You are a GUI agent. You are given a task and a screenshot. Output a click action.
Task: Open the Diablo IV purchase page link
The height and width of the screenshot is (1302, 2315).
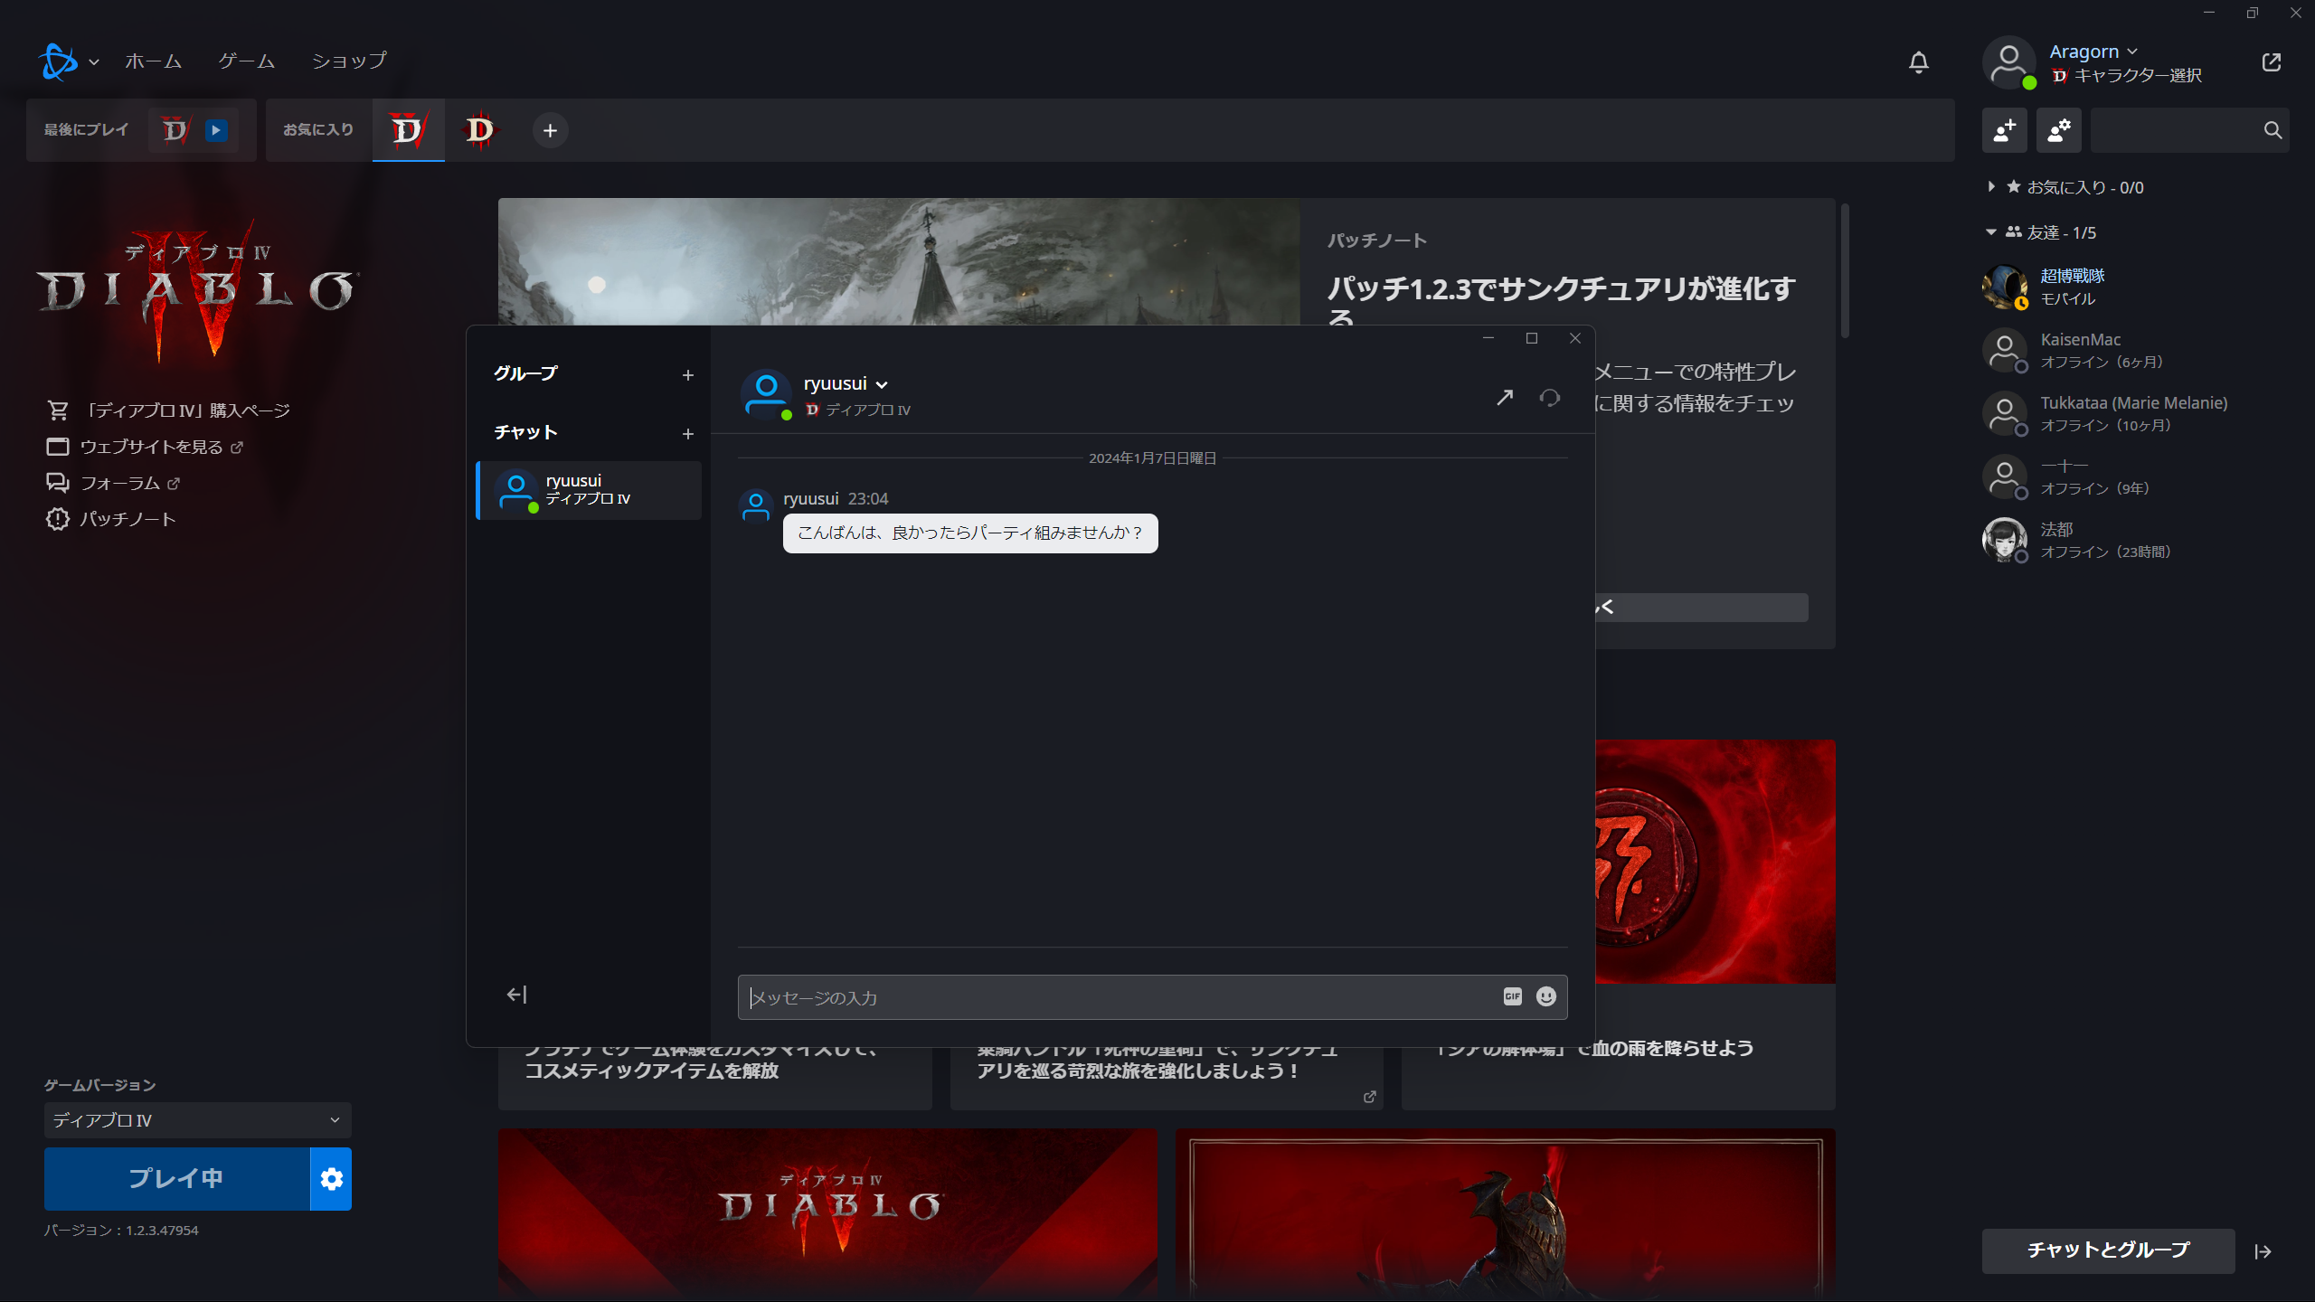168,410
